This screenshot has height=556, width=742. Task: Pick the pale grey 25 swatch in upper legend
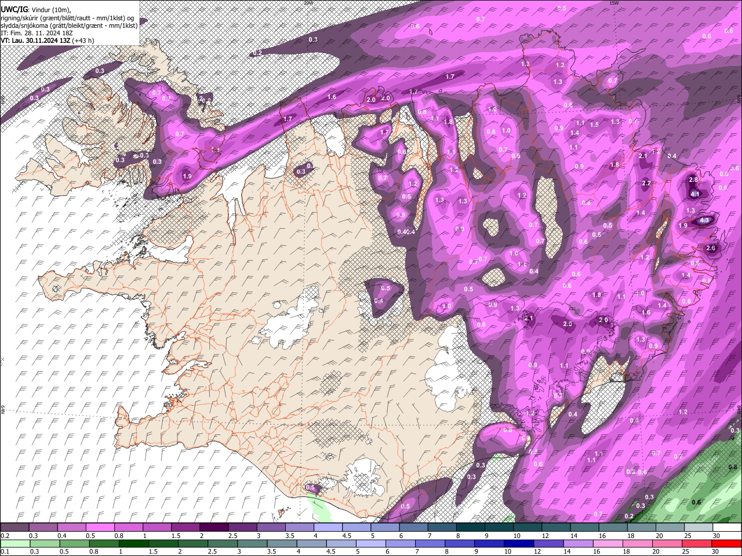[x=698, y=528]
